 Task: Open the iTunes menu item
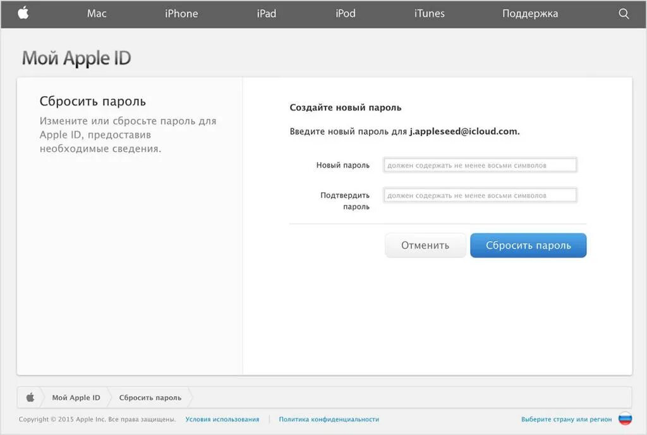pos(430,13)
